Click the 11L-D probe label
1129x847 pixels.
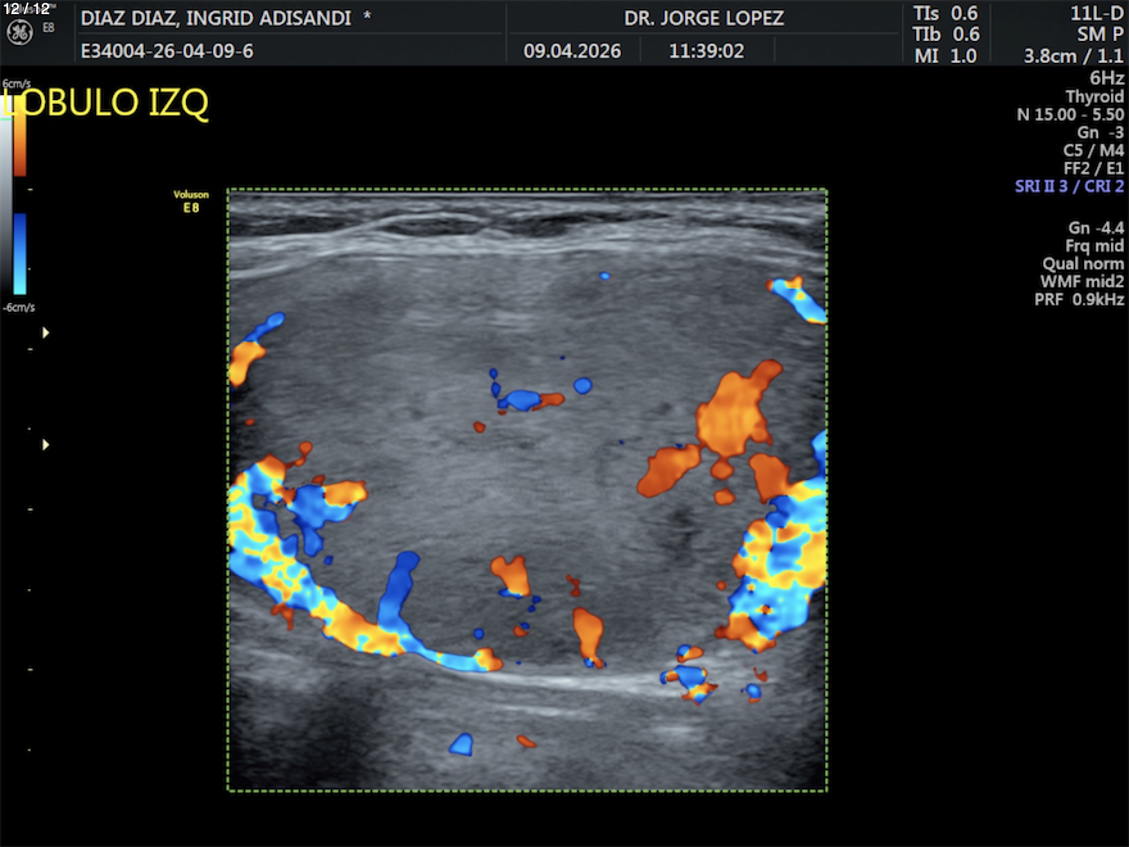tap(1097, 13)
